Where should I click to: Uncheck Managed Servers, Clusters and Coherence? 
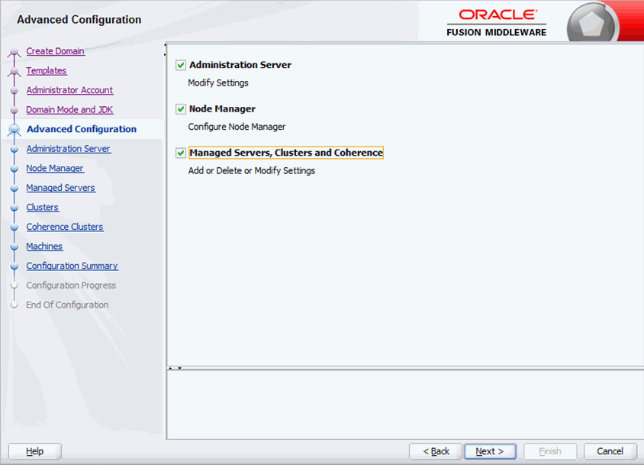point(180,152)
